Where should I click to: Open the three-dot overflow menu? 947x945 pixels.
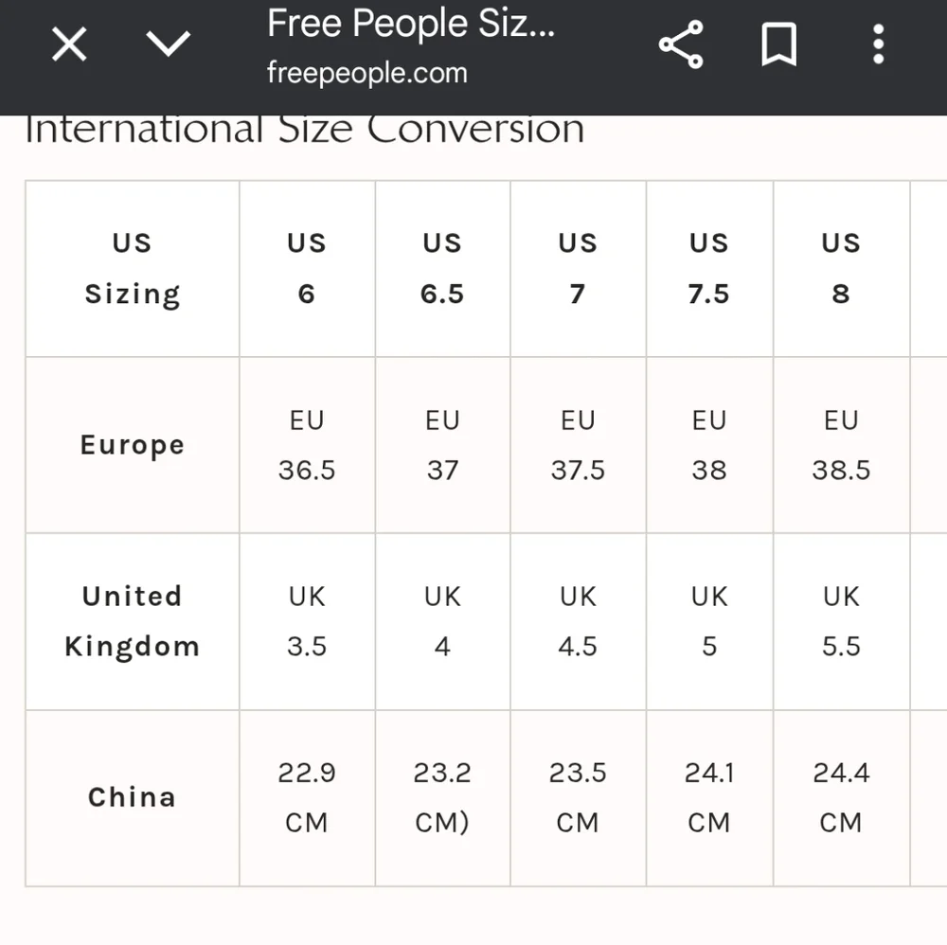point(878,45)
